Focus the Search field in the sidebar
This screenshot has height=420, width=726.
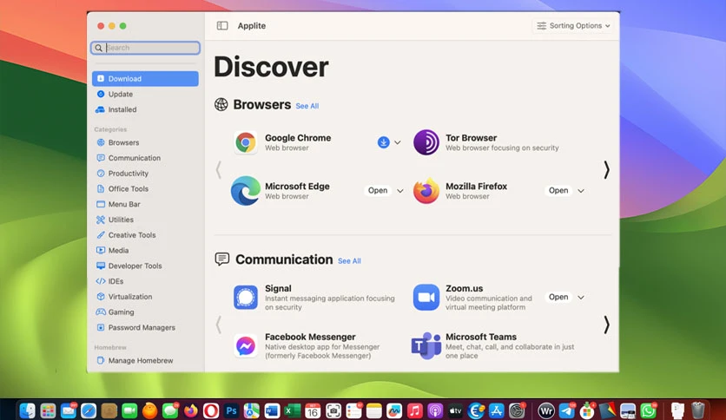pyautogui.click(x=145, y=48)
